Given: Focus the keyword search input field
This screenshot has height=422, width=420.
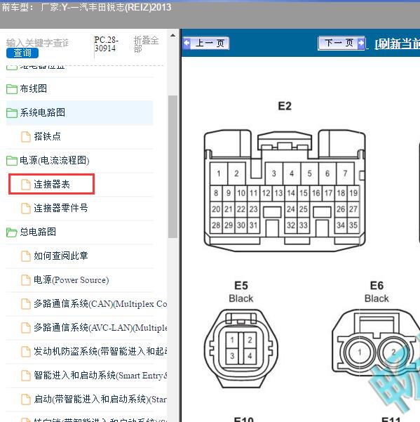Looking at the screenshot, I should pyautogui.click(x=38, y=43).
